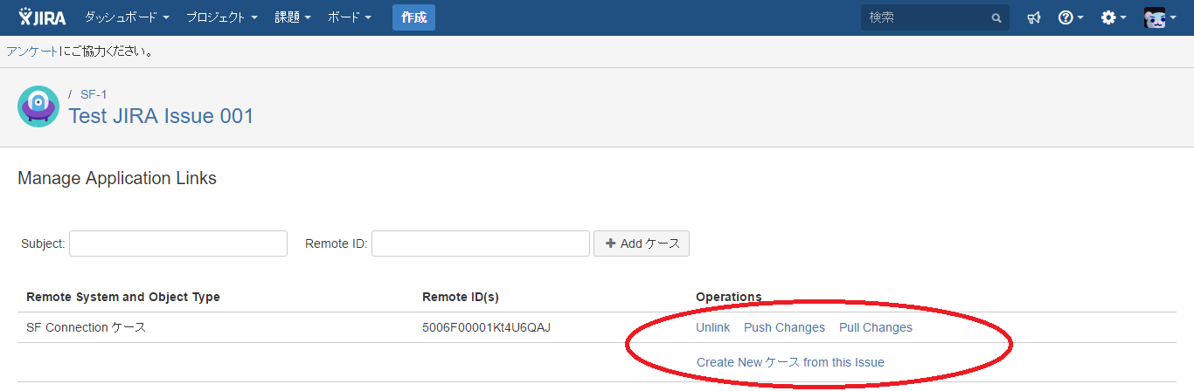
Task: Click the Manage Application Links heading
Action: [x=117, y=178]
